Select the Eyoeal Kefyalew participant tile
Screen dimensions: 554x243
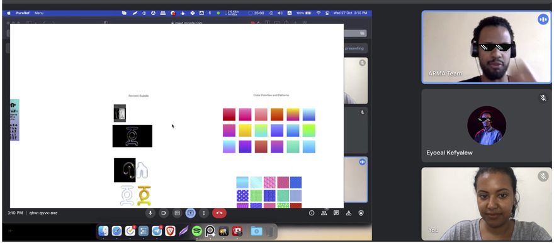click(x=487, y=126)
